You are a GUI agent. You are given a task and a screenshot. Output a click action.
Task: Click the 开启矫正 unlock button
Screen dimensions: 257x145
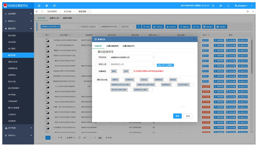click(x=158, y=27)
